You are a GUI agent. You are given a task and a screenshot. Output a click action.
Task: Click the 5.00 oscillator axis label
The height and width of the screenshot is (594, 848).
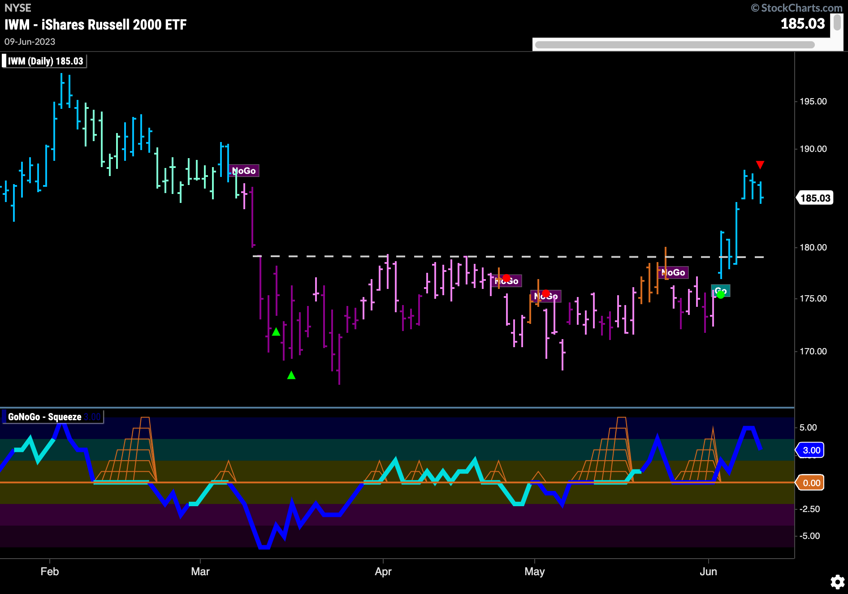[x=808, y=427]
